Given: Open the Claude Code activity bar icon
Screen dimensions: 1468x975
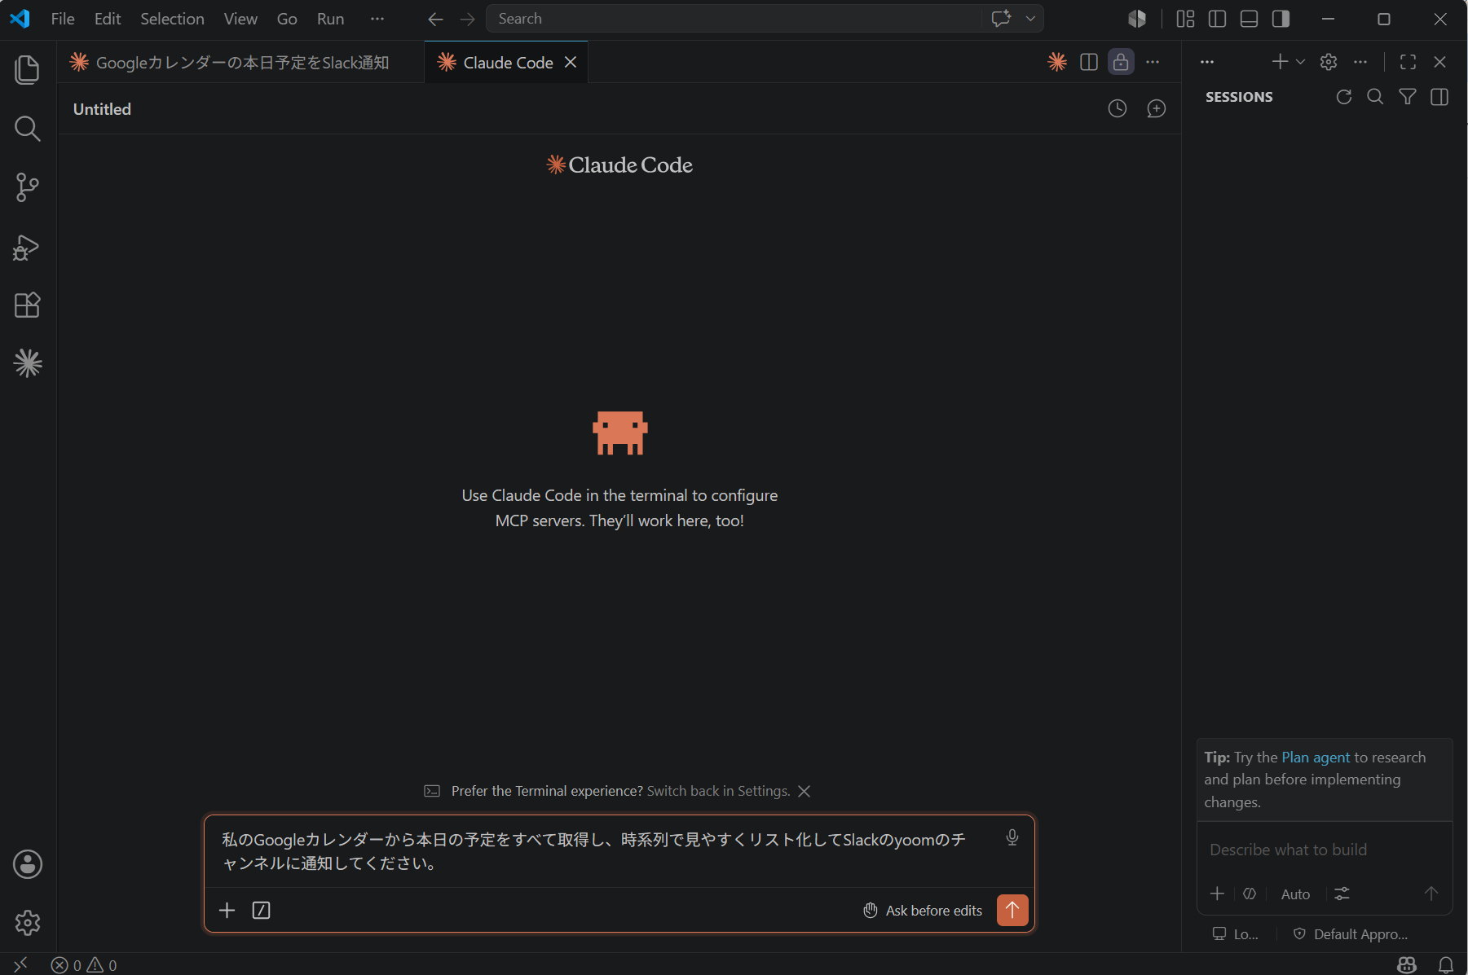Looking at the screenshot, I should 28,363.
